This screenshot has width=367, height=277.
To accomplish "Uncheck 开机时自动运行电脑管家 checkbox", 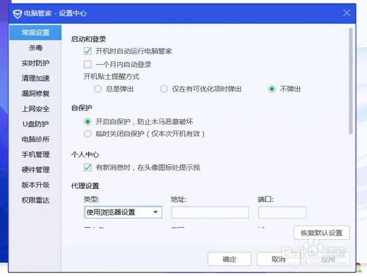I will 88,51.
